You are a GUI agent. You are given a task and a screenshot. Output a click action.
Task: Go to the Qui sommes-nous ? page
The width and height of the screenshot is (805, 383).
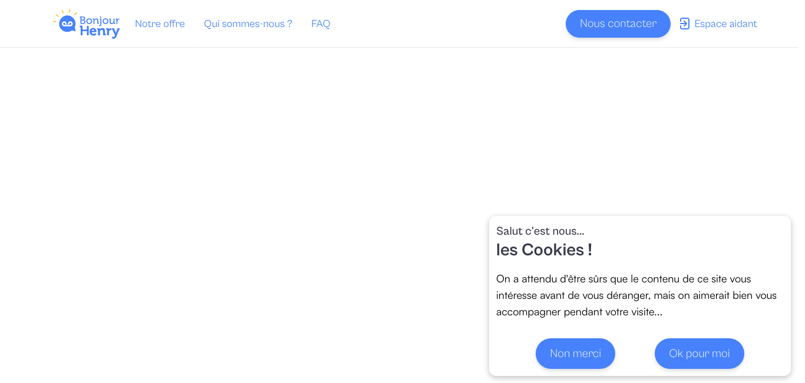tap(248, 24)
